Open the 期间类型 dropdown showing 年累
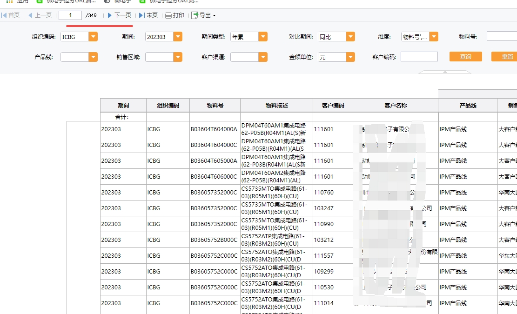 pyautogui.click(x=263, y=37)
